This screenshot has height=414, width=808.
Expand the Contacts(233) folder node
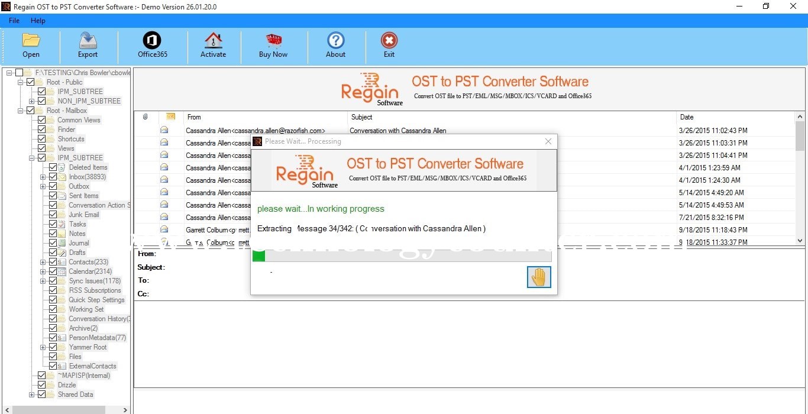point(43,262)
